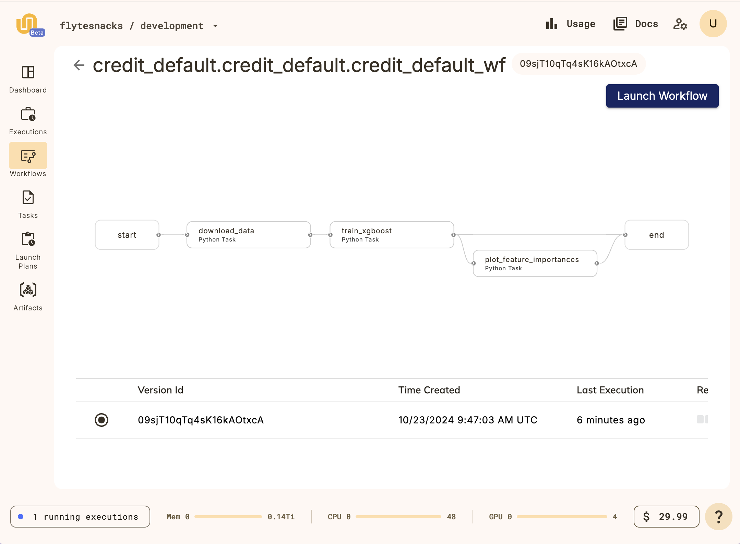The image size is (740, 544).
Task: Click the 1 running executions indicator
Action: point(80,517)
